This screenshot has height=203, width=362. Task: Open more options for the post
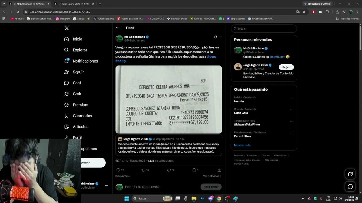coord(220,37)
